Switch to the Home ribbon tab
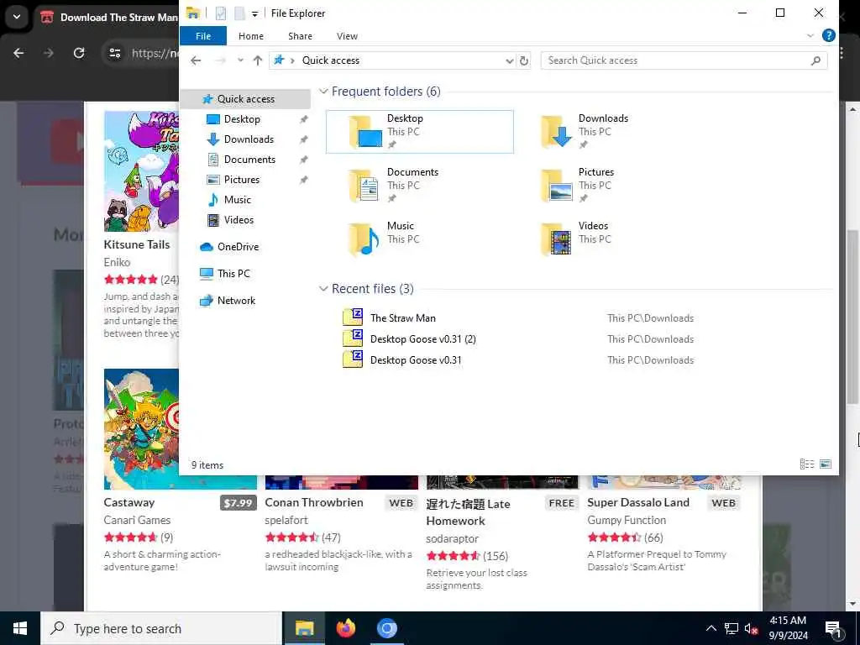 coord(250,36)
